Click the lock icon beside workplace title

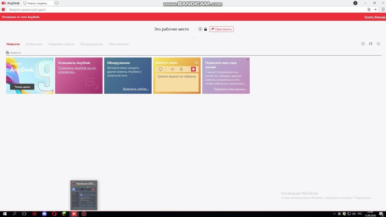point(205,29)
